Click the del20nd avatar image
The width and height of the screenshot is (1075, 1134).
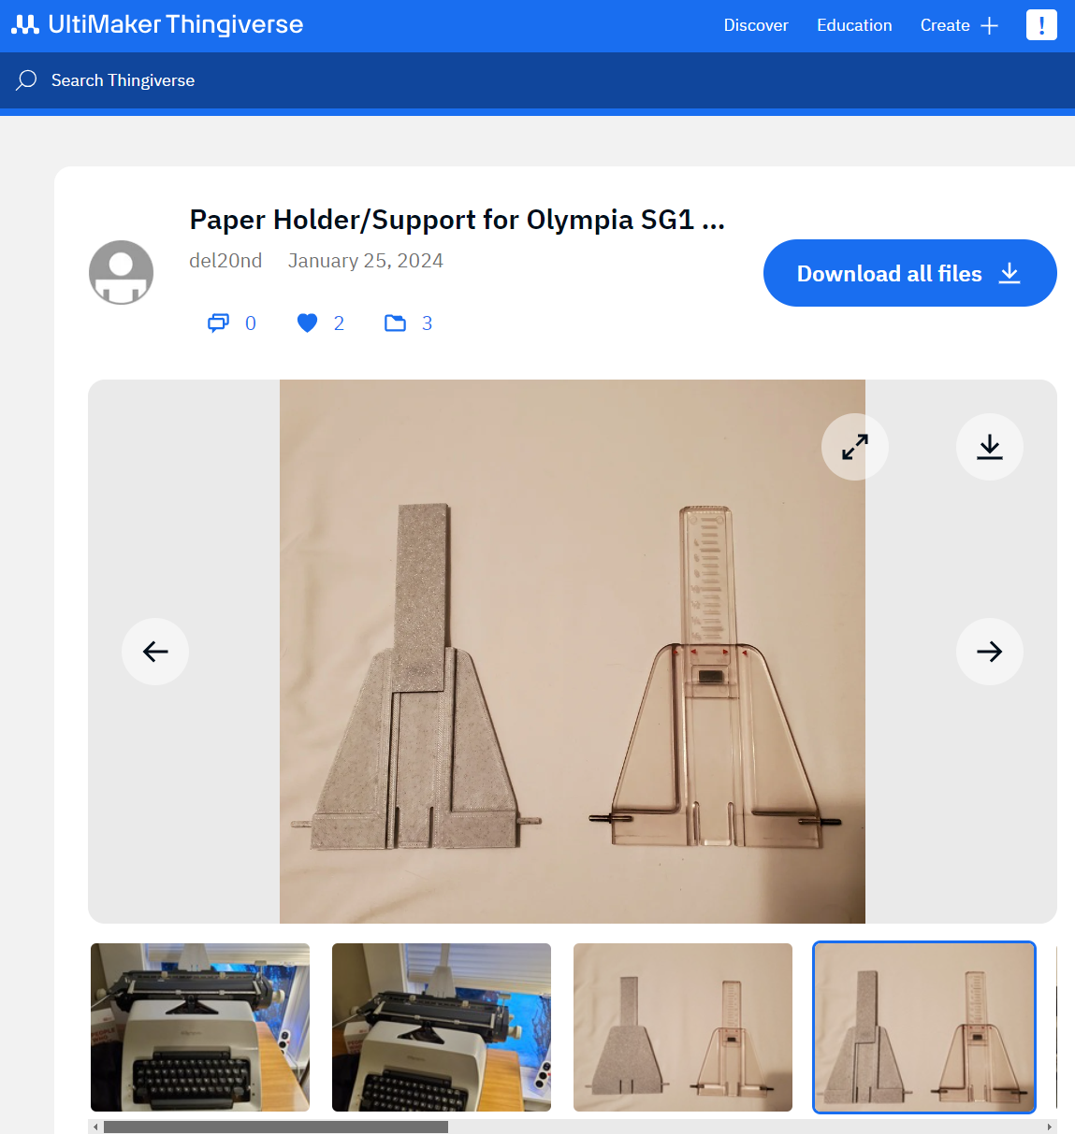tap(122, 272)
